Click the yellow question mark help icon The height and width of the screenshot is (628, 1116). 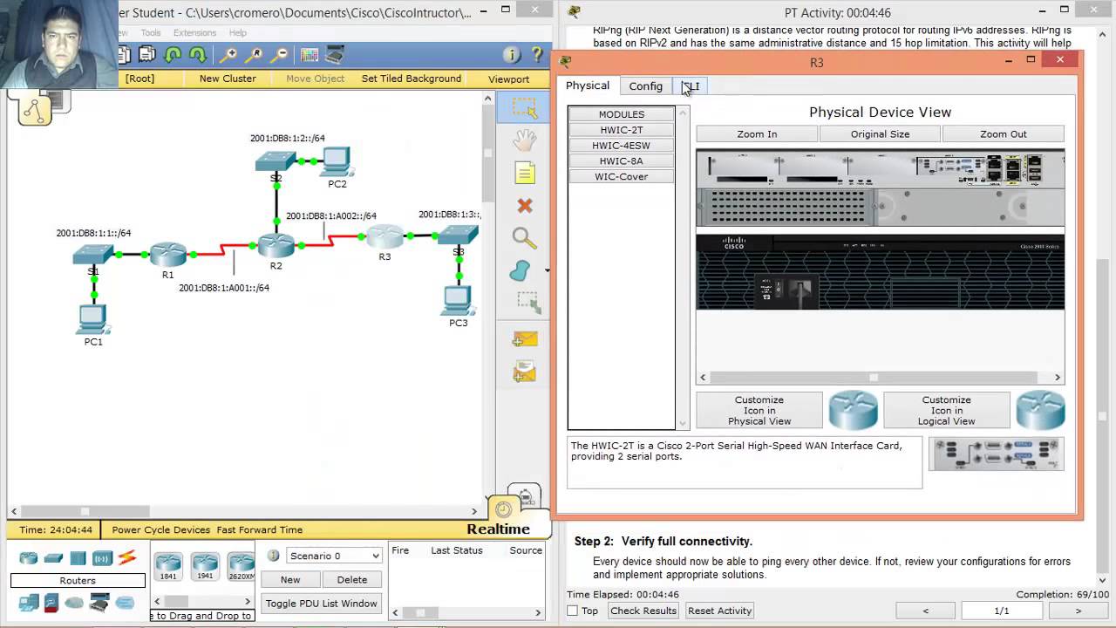click(536, 55)
